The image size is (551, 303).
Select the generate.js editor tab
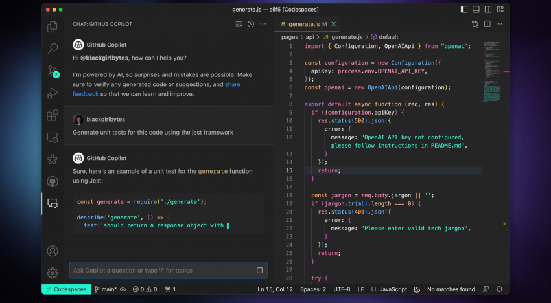click(303, 24)
